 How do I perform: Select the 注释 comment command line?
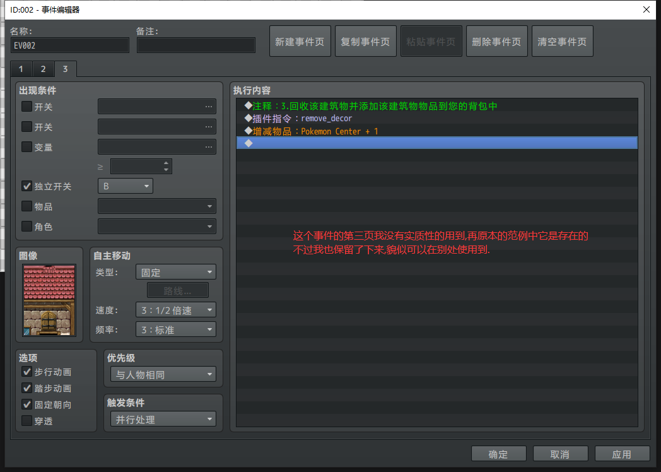tap(436, 105)
